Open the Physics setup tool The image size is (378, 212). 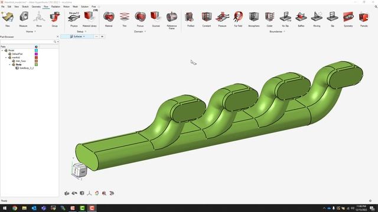[74, 19]
